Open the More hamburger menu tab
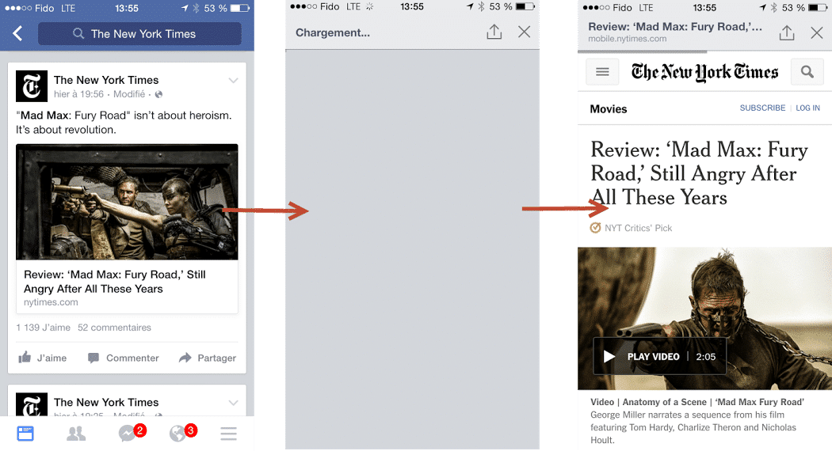Screen dimensions: 832x451 [x=229, y=434]
